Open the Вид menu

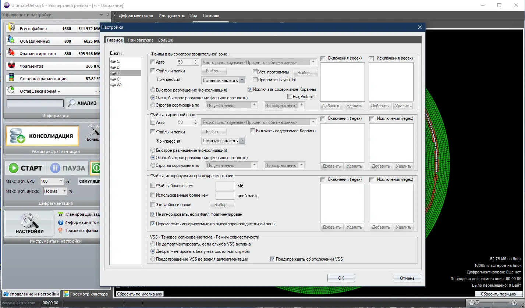pyautogui.click(x=194, y=15)
